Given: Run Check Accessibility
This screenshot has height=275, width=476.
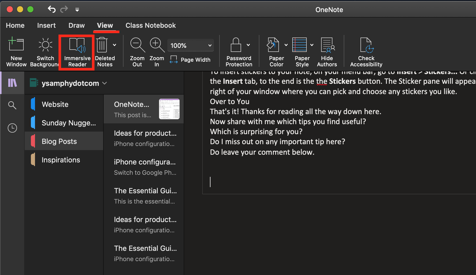Looking at the screenshot, I should (x=366, y=52).
